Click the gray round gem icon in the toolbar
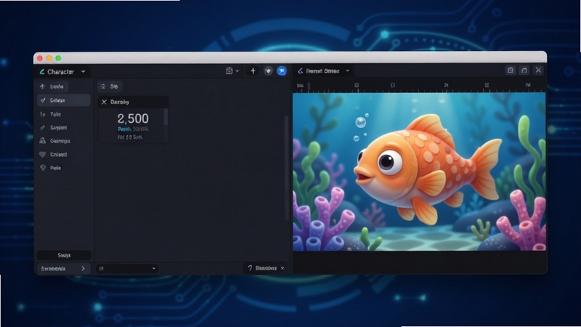The height and width of the screenshot is (327, 581). point(268,70)
